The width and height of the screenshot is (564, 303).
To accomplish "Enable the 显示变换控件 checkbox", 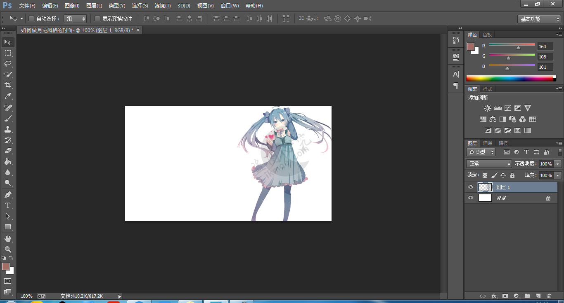I will coord(97,19).
